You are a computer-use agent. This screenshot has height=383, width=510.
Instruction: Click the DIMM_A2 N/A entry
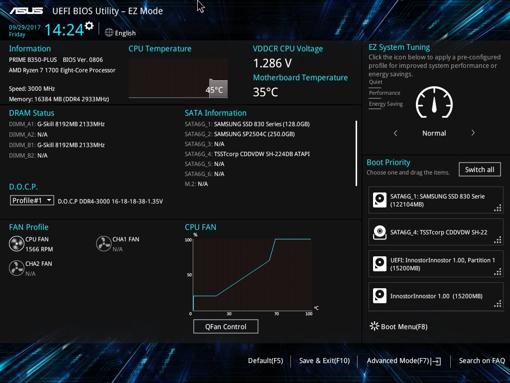tap(28, 135)
